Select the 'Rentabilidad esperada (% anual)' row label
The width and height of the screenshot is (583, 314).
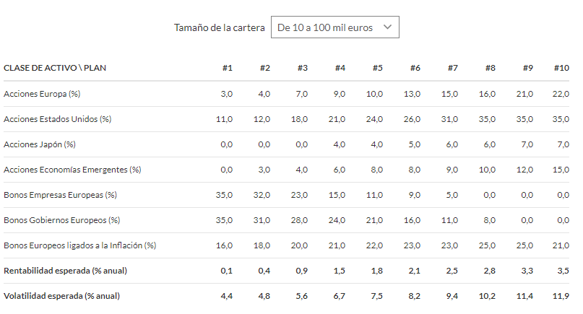[66, 271]
